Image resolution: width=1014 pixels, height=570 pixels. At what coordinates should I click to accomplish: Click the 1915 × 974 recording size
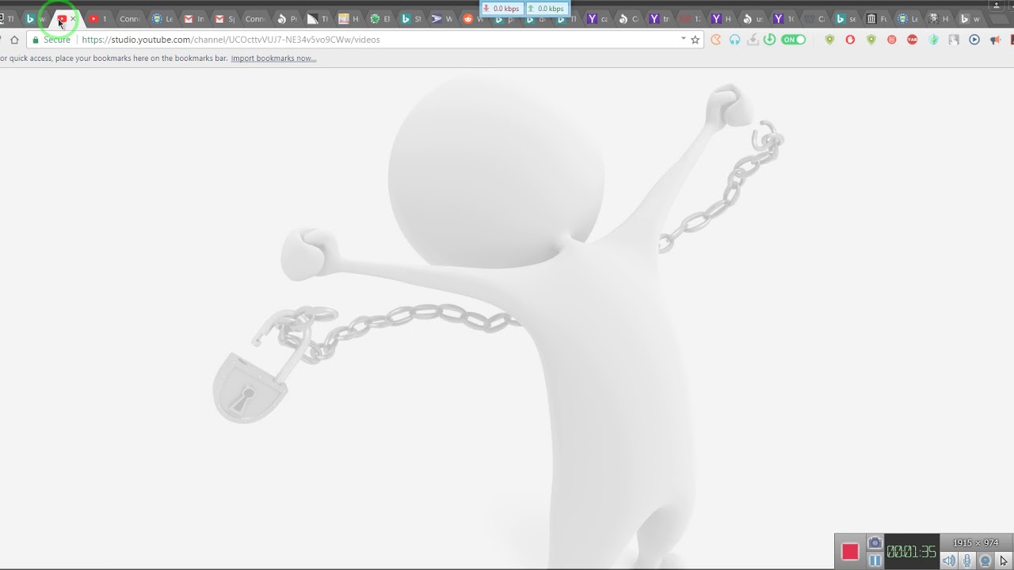[x=975, y=543]
